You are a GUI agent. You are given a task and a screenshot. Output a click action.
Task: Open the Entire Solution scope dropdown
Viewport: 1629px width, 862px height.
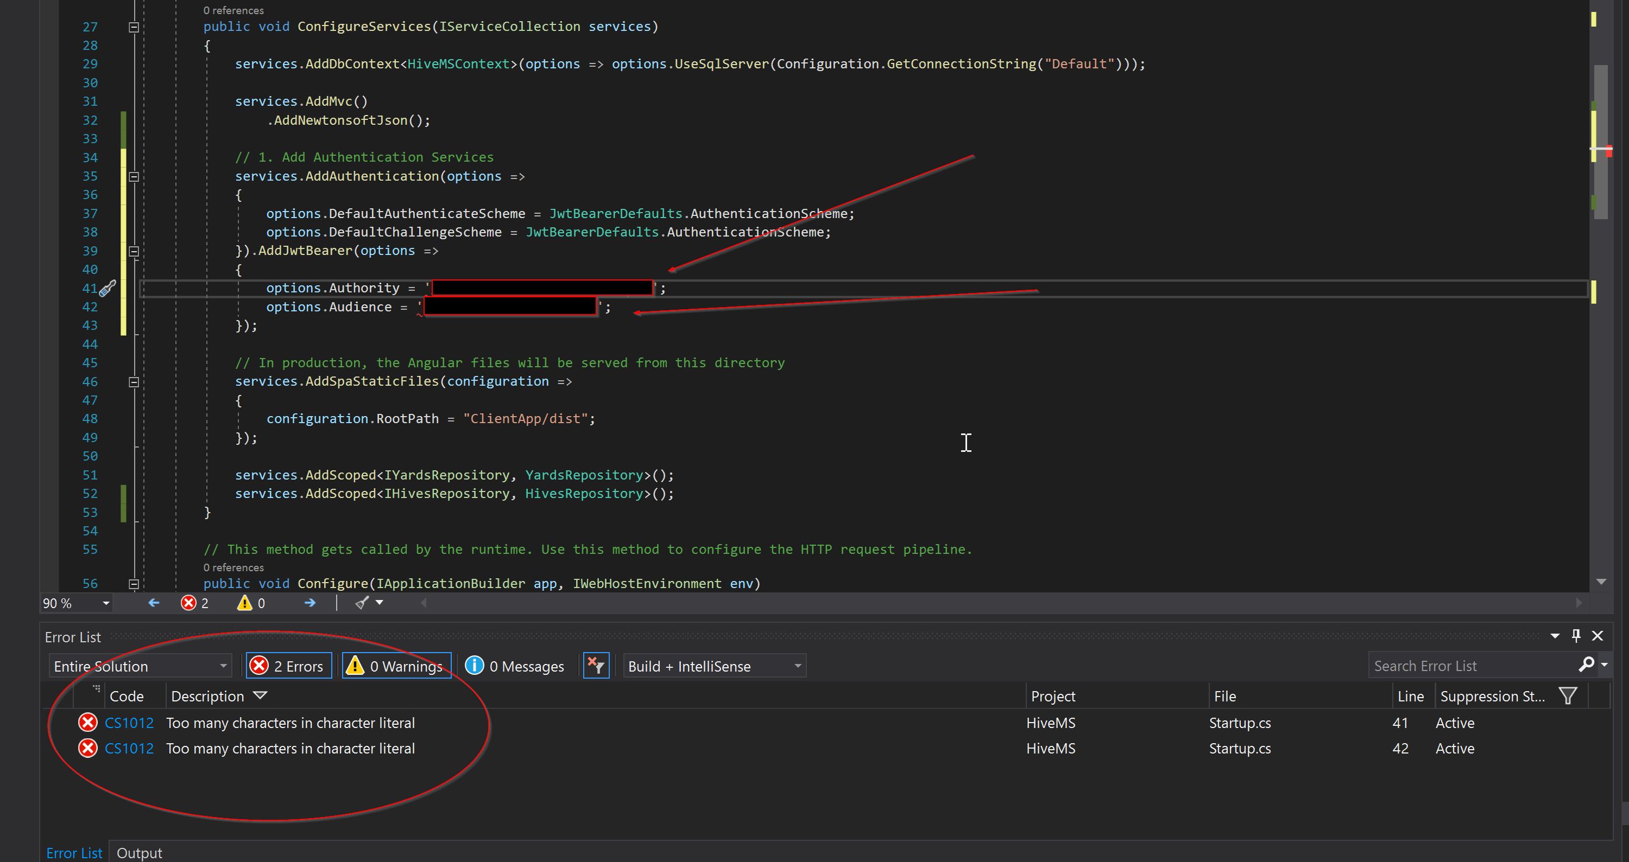click(x=223, y=665)
